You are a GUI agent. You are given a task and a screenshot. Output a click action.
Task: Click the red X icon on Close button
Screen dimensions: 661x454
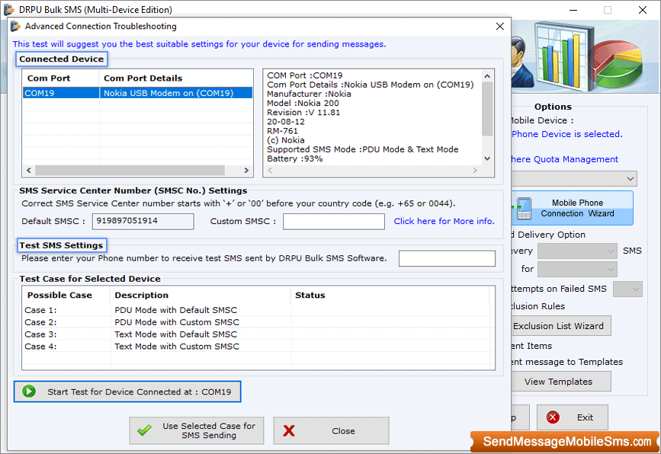289,430
